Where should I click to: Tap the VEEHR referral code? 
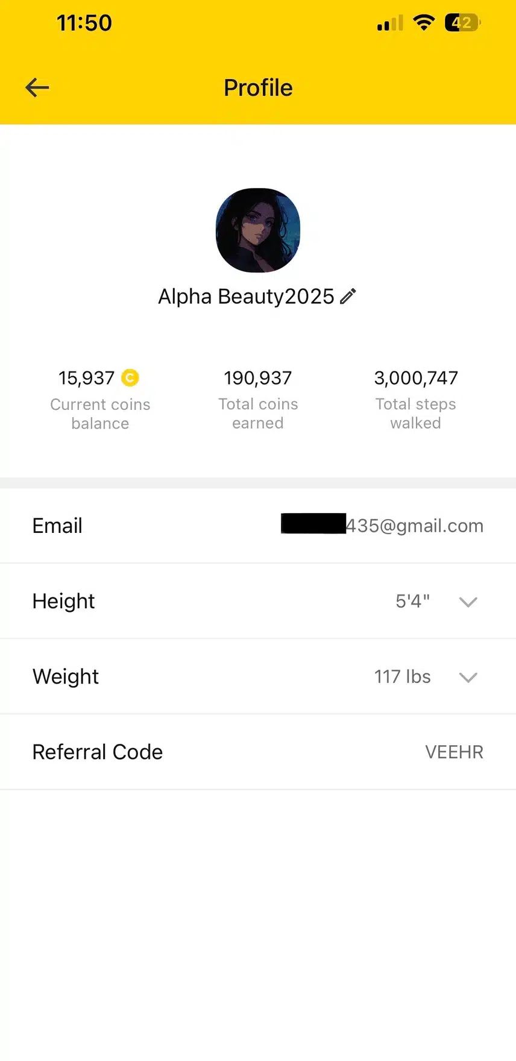(x=454, y=752)
